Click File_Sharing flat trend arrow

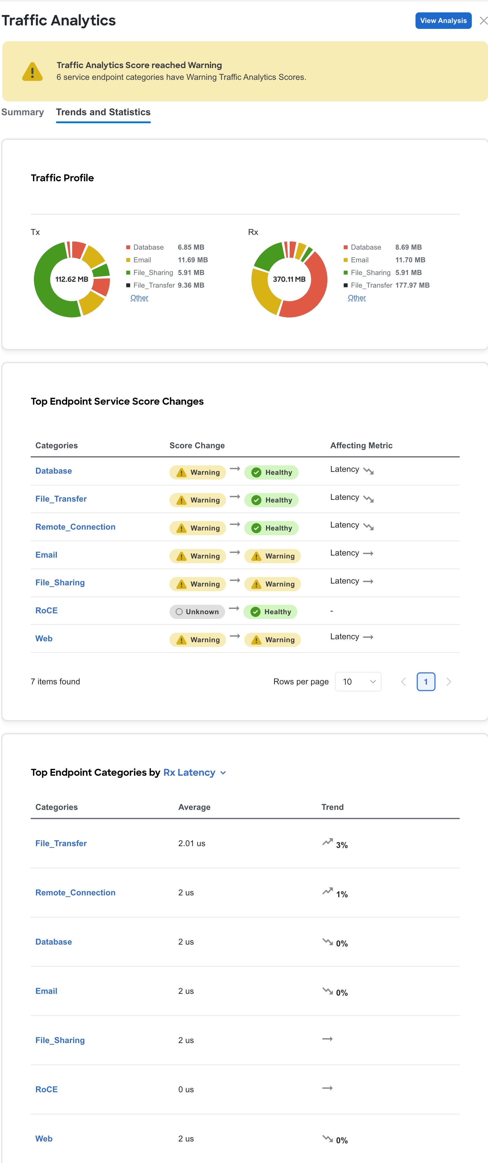(327, 1039)
